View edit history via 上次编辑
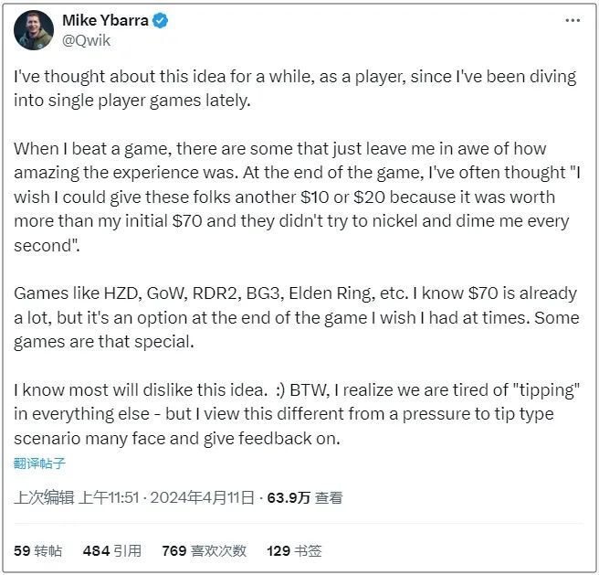 click(43, 497)
